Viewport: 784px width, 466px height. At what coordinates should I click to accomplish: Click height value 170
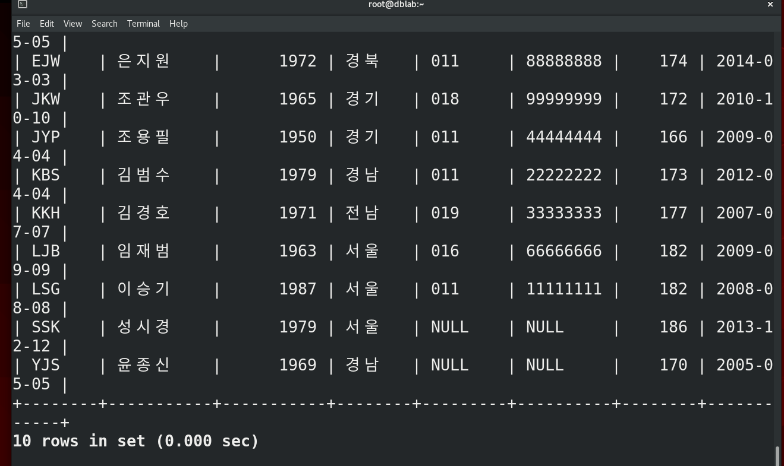(673, 365)
